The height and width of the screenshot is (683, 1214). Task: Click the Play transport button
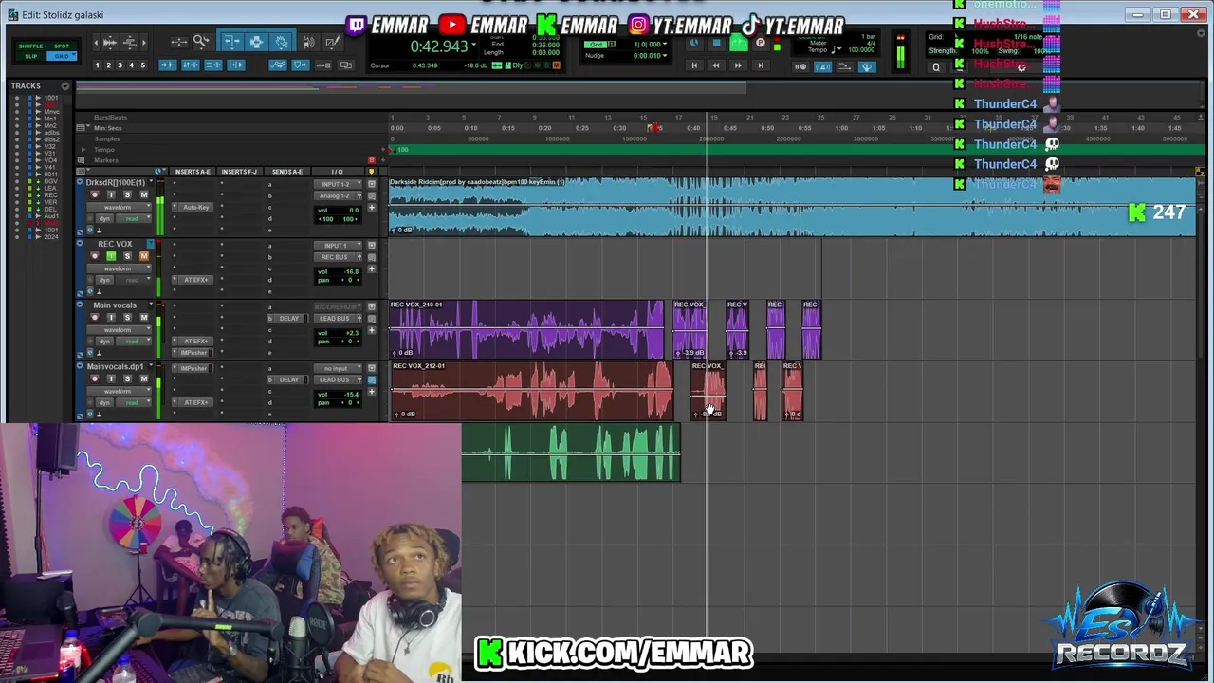738,44
